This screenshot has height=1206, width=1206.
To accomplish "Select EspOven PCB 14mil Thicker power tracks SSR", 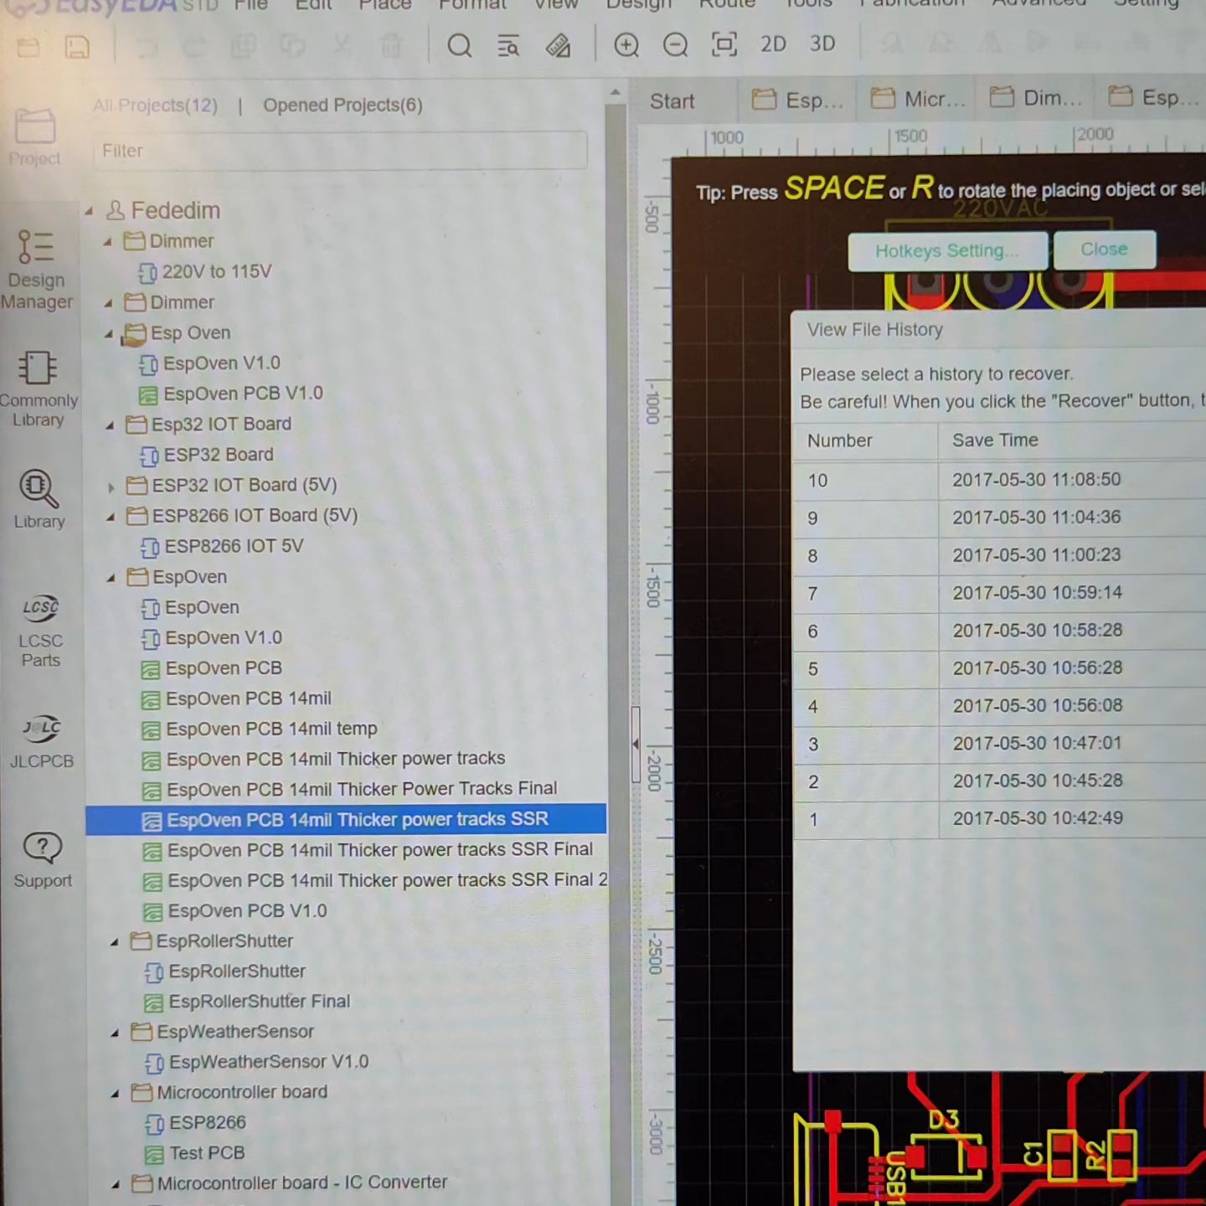I will (346, 819).
